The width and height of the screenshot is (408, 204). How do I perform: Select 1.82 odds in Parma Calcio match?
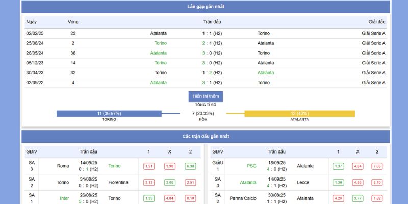point(377,198)
